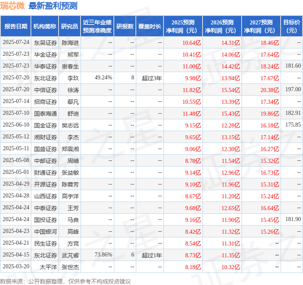
Task: Select institution 国投证券
Action: coord(46,220)
